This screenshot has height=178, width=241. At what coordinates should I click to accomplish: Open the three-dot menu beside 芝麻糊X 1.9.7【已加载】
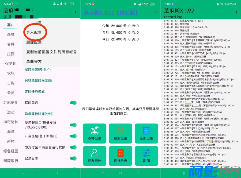(156, 13)
